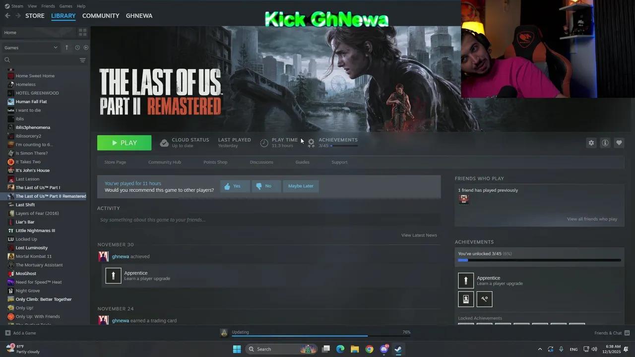Open the Support link

[339, 162]
